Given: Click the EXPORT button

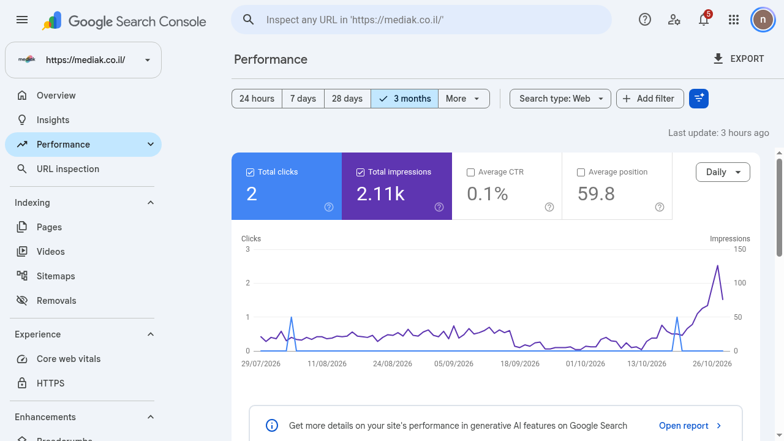Looking at the screenshot, I should point(739,59).
